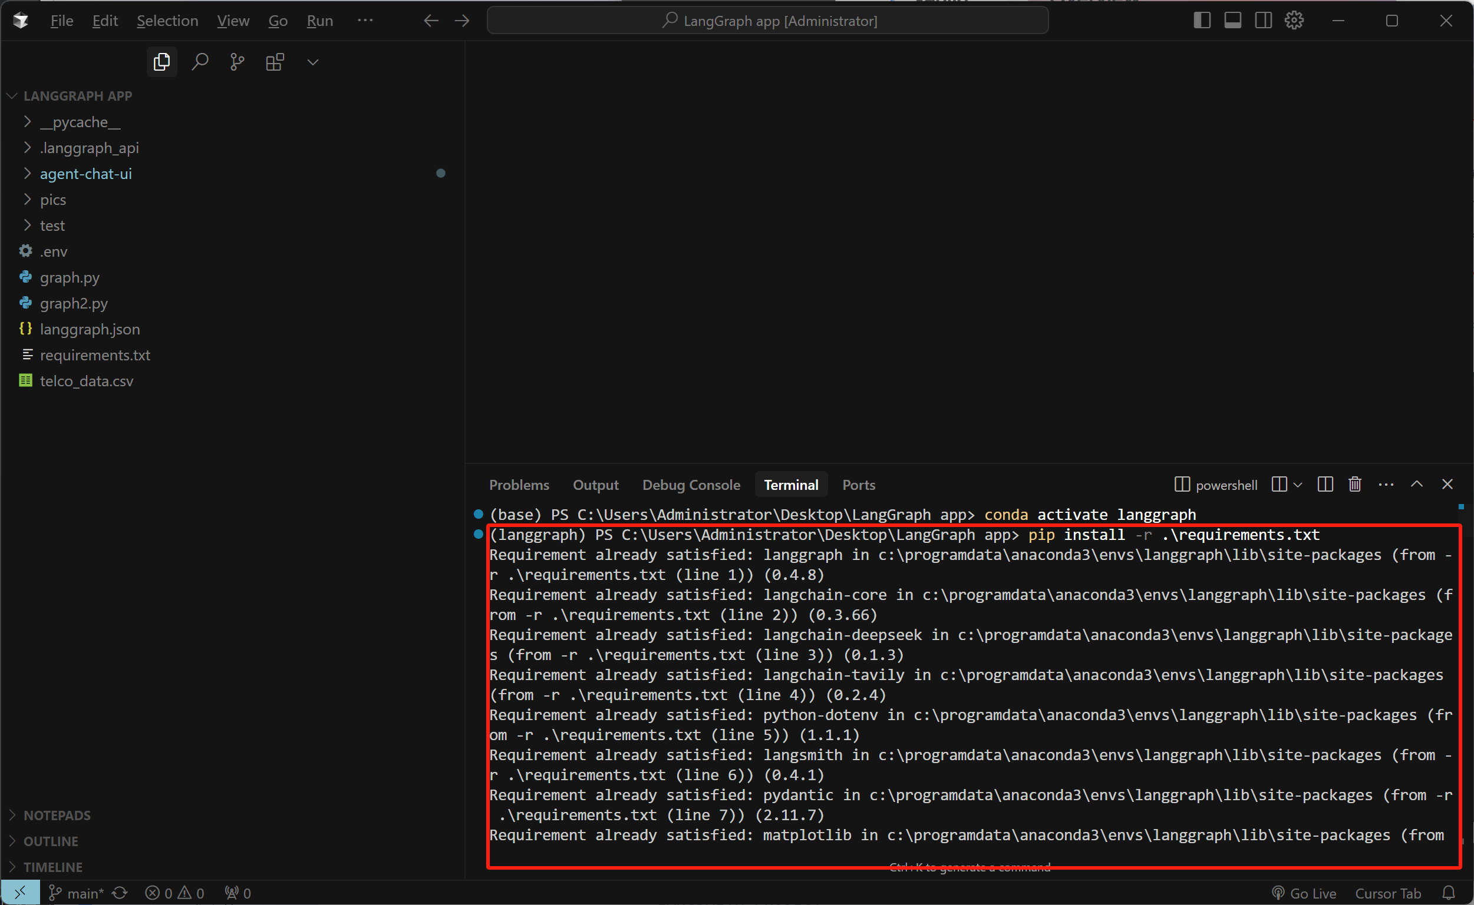Click the powershell terminal label
This screenshot has width=1474, height=905.
(1216, 485)
